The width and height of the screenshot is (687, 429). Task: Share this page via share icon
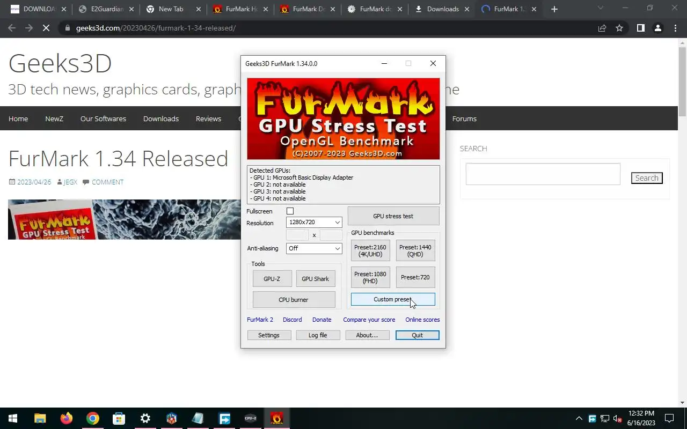[602, 28]
